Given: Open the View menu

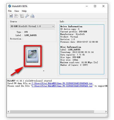Looking at the screenshot, I should point(17,11).
